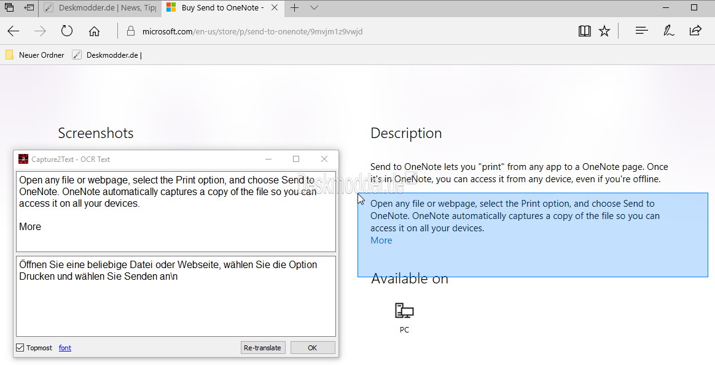Click inside the OCR captured English text box
Image resolution: width=715 pixels, height=365 pixels.
tap(176, 212)
